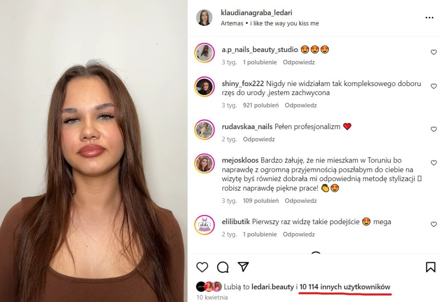The width and height of the screenshot is (441, 302).
Task: Open the comment speech bubble icon
Action: click(x=223, y=267)
